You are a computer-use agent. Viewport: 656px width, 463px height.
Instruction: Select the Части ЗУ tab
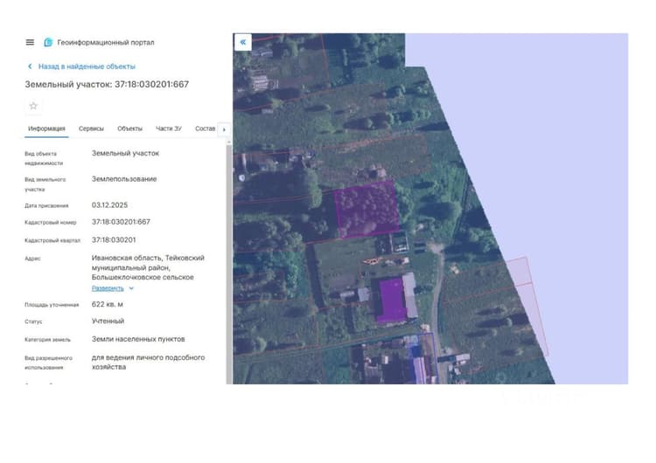click(169, 128)
